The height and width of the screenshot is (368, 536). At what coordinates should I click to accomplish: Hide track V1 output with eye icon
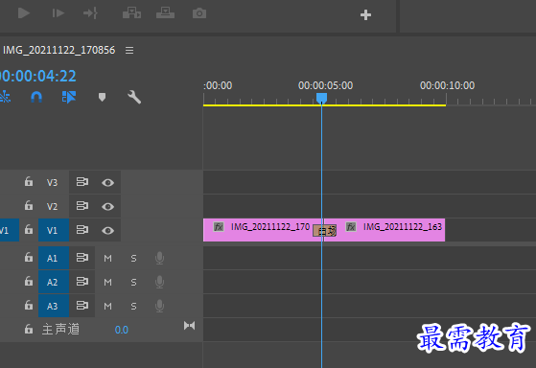pyautogui.click(x=107, y=231)
